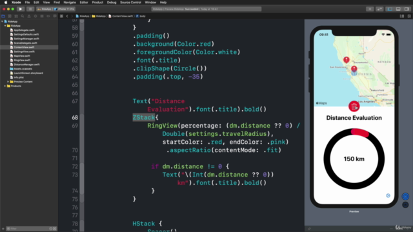Open the related items grid icon
Image resolution: width=413 pixels, height=232 pixels.
point(61,16)
